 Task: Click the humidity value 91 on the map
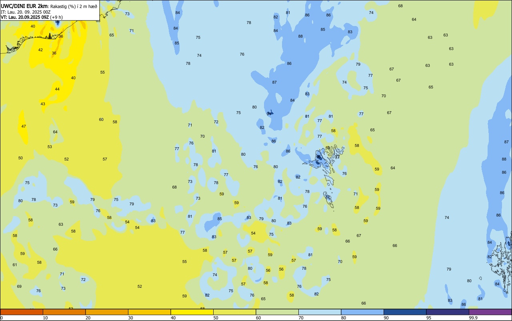269,114
